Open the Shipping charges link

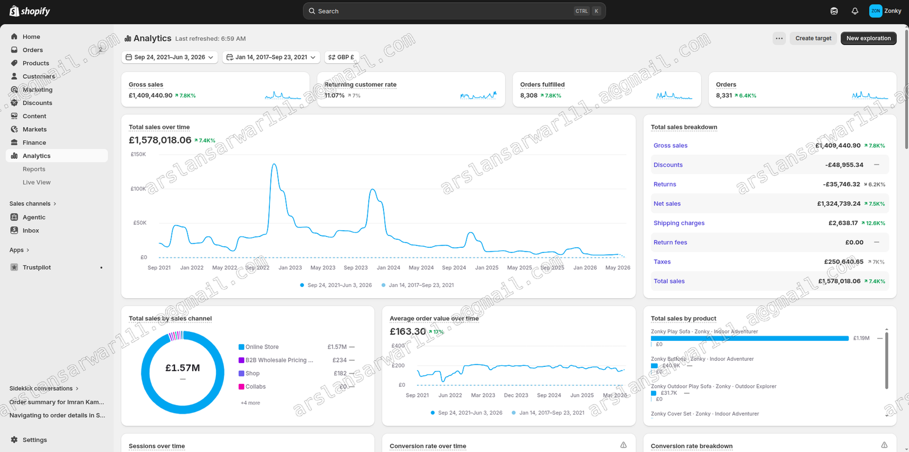point(679,223)
